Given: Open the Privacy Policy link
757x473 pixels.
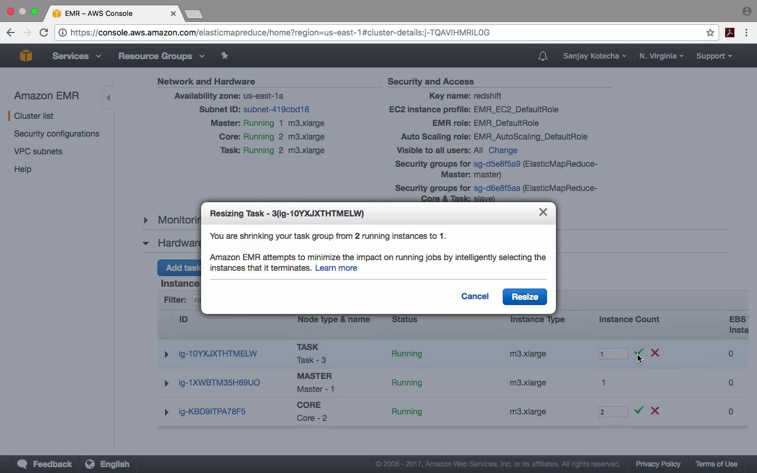Looking at the screenshot, I should click(658, 464).
